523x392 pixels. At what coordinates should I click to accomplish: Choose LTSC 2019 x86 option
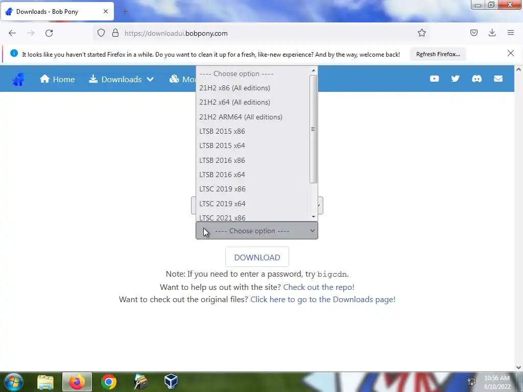[x=252, y=189]
